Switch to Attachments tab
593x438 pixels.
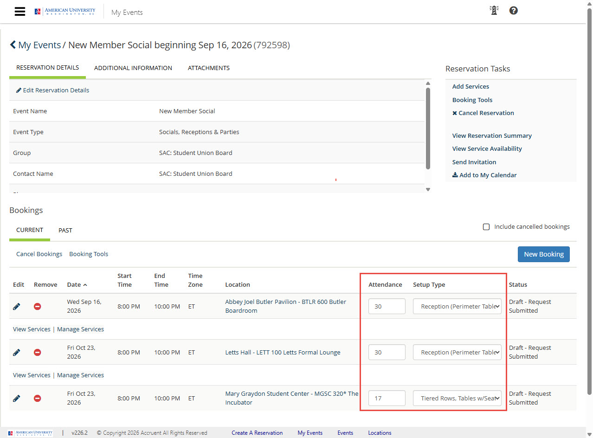click(x=209, y=68)
